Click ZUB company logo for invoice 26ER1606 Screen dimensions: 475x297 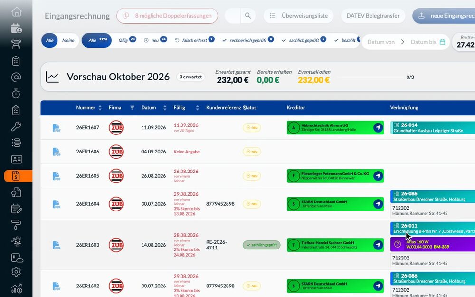click(x=116, y=152)
